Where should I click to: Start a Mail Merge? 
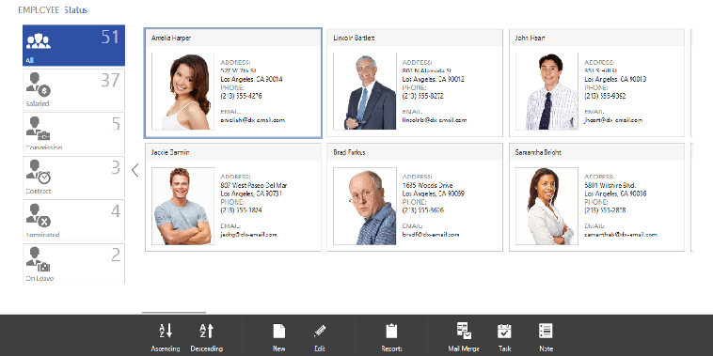coord(464,331)
